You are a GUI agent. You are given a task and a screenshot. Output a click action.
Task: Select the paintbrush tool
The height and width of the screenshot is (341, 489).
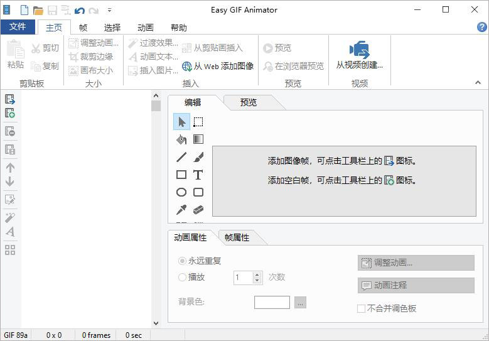pyautogui.click(x=198, y=157)
